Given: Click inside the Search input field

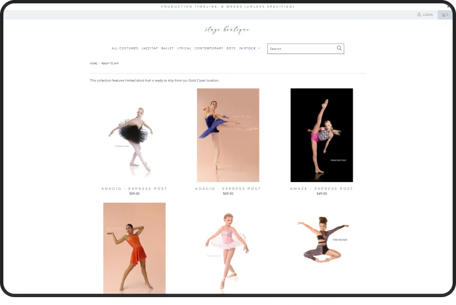Looking at the screenshot, I should (302, 49).
